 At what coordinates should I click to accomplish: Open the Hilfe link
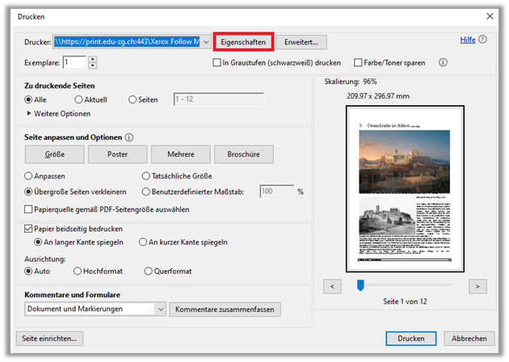(x=467, y=39)
